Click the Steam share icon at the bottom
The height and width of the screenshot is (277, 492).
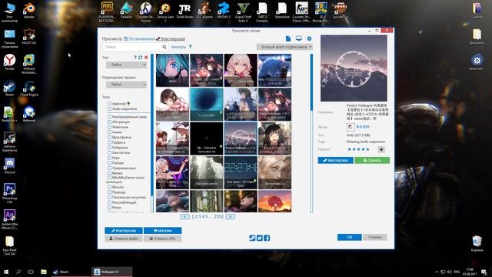pyautogui.click(x=252, y=238)
